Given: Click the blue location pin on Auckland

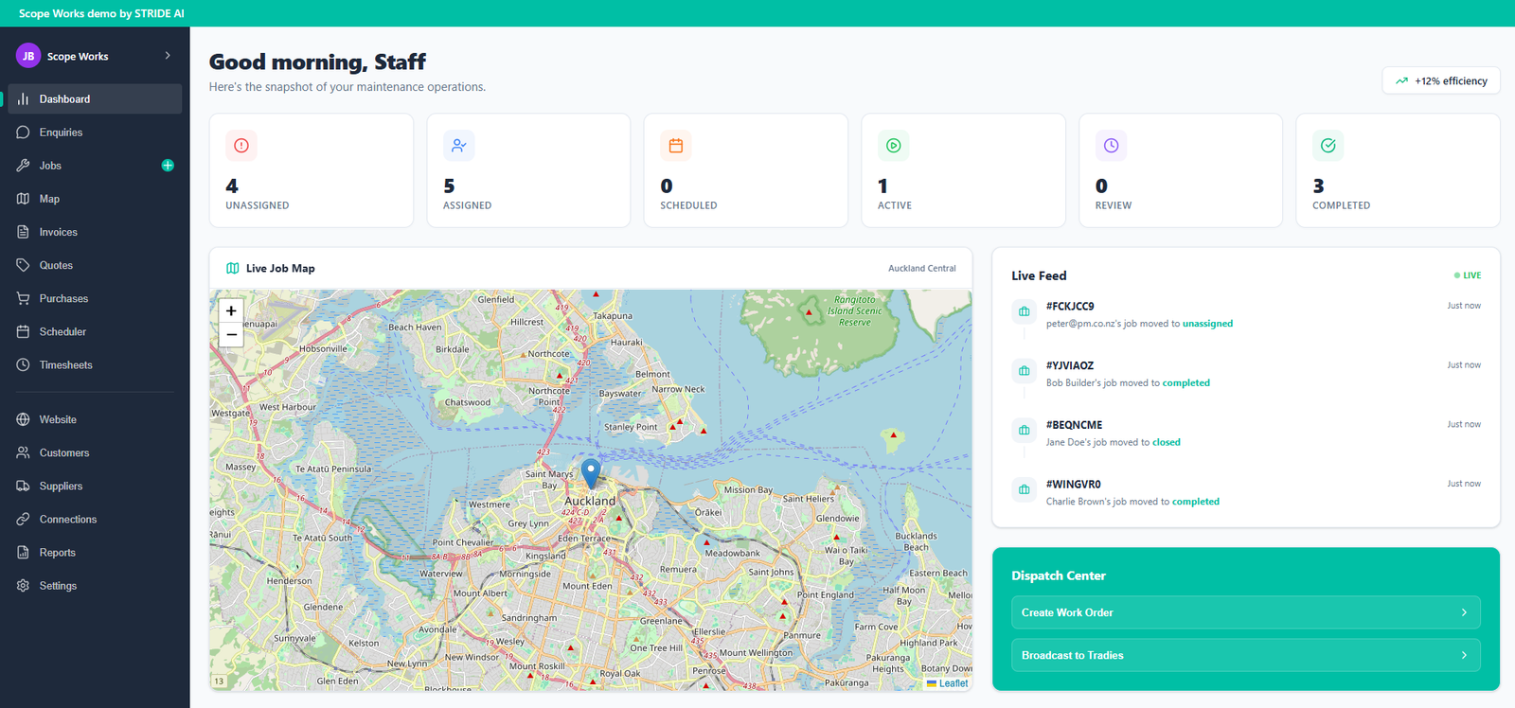Looking at the screenshot, I should [x=591, y=473].
